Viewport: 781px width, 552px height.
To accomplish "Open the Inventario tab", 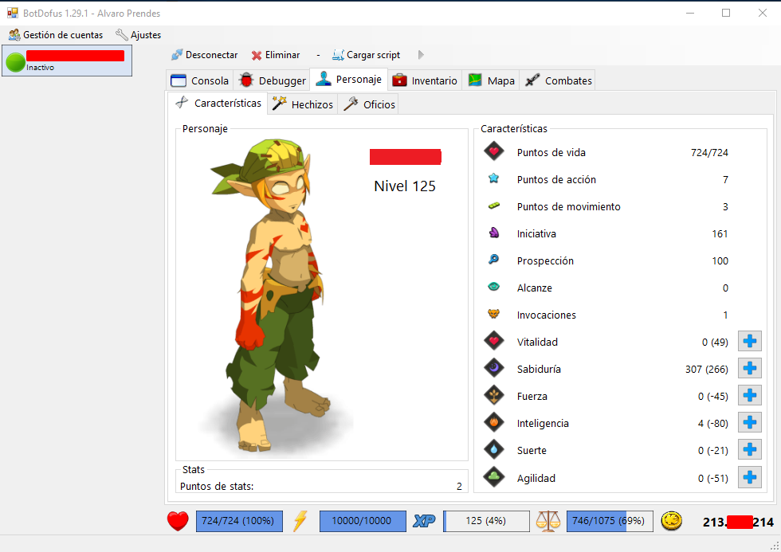I will click(x=424, y=80).
